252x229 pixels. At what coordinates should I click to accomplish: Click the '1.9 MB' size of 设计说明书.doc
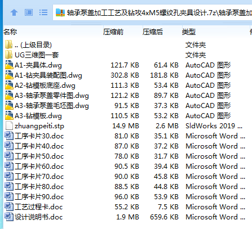pyautogui.click(x=127, y=217)
